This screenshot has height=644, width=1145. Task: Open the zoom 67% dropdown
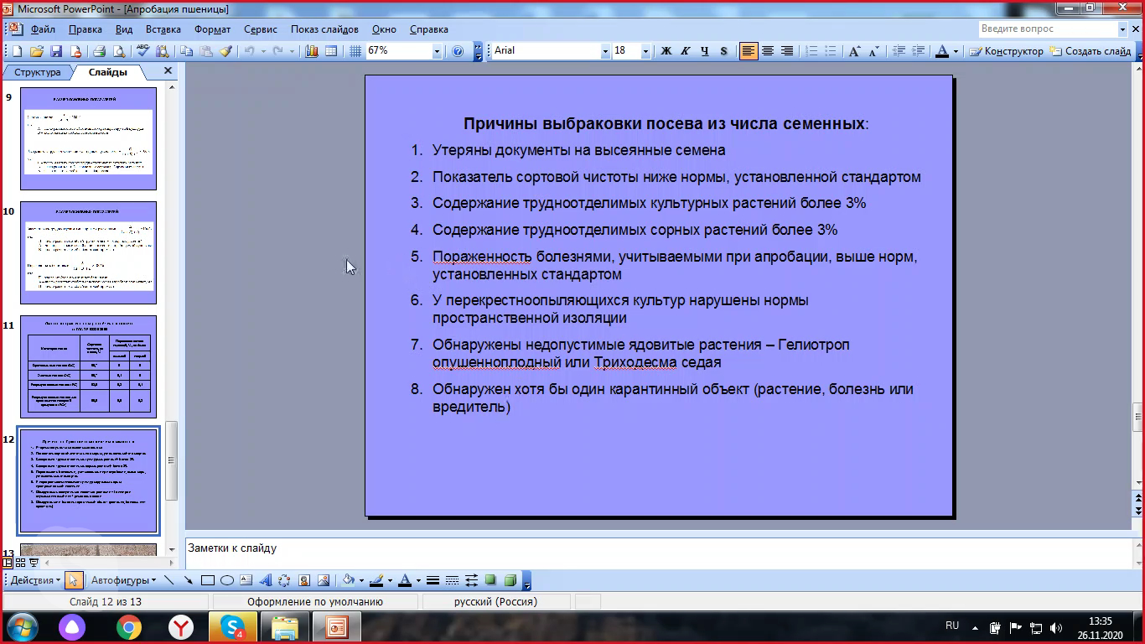437,51
